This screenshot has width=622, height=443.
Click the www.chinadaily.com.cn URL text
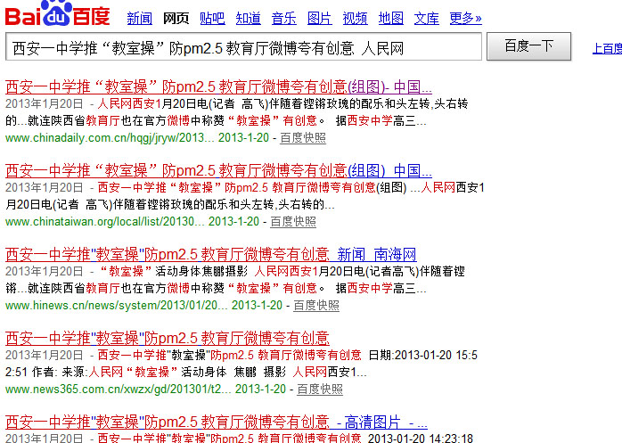click(x=110, y=138)
